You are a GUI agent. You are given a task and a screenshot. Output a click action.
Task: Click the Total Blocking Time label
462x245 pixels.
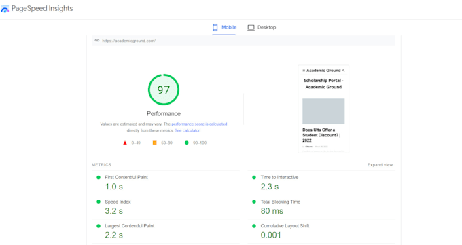coord(281,202)
